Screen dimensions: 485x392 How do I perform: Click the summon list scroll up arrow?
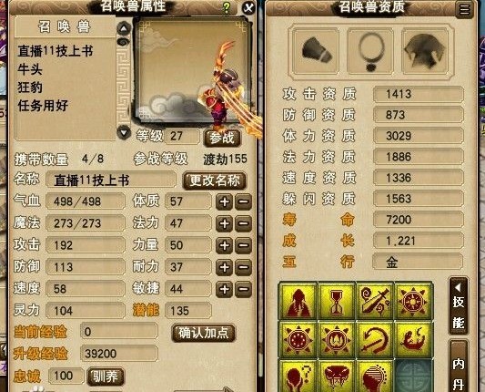tap(124, 28)
